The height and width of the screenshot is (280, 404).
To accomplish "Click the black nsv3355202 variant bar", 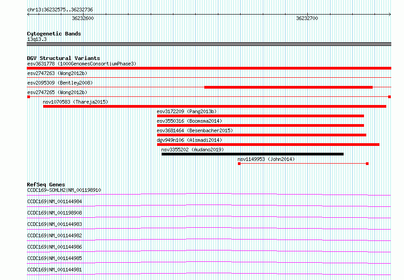I will 252,154.
